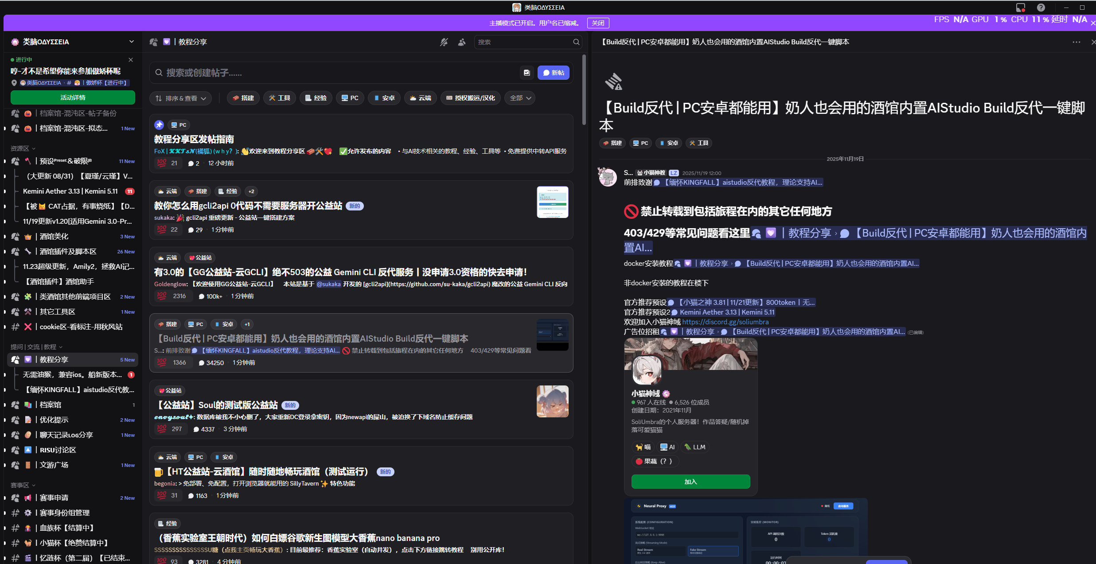1096x564 pixels.
Task: Click the magnifier icon in top search box
Action: [576, 42]
